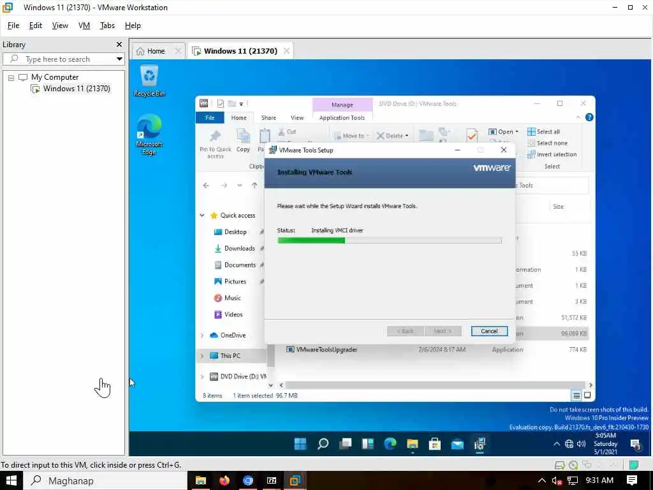Click the Explorer Back navigation arrow
The image size is (653, 490).
tap(206, 186)
